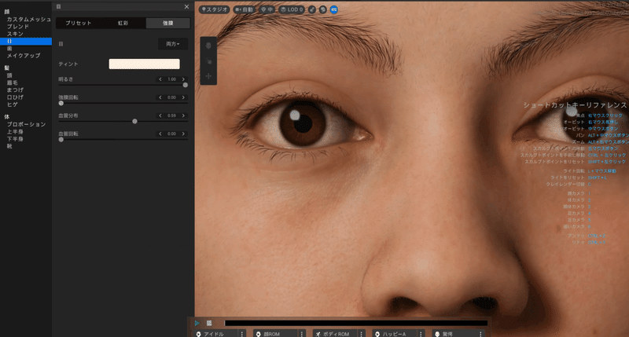Open the ハッピーA animation options menu

tap(421, 334)
